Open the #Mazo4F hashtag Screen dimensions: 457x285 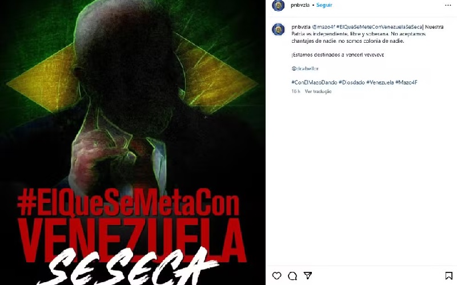pyautogui.click(x=406, y=82)
